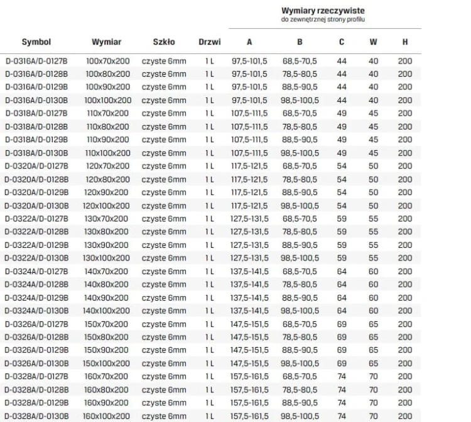This screenshot has height=422, width=471.
Task: Select the 150x90x200 dimension cell
Action: (x=106, y=350)
